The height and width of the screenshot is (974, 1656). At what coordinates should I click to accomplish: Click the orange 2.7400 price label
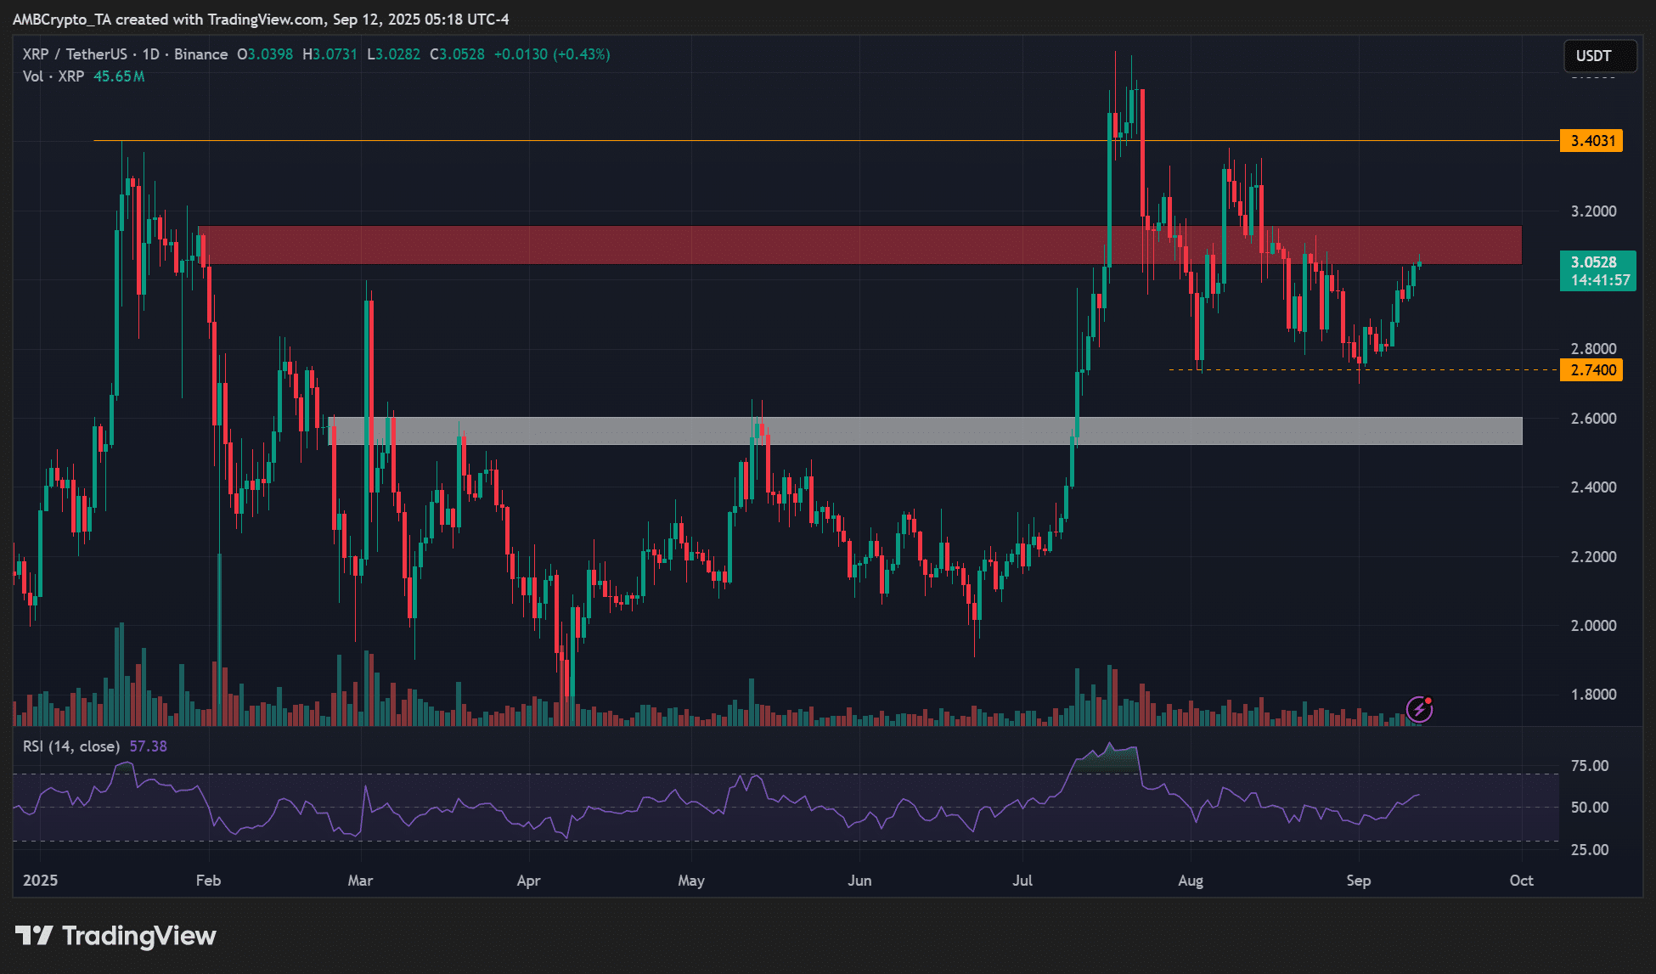1591,370
